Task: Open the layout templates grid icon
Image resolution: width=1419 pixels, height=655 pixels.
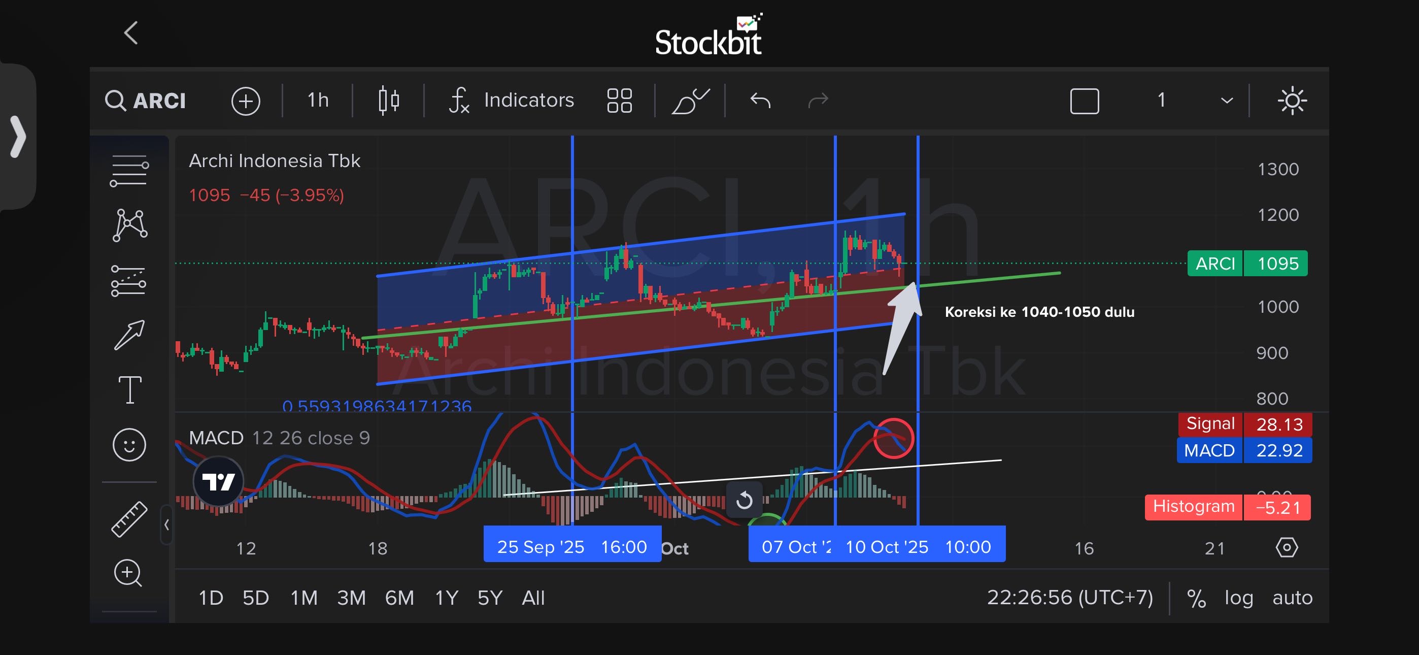Action: point(619,101)
